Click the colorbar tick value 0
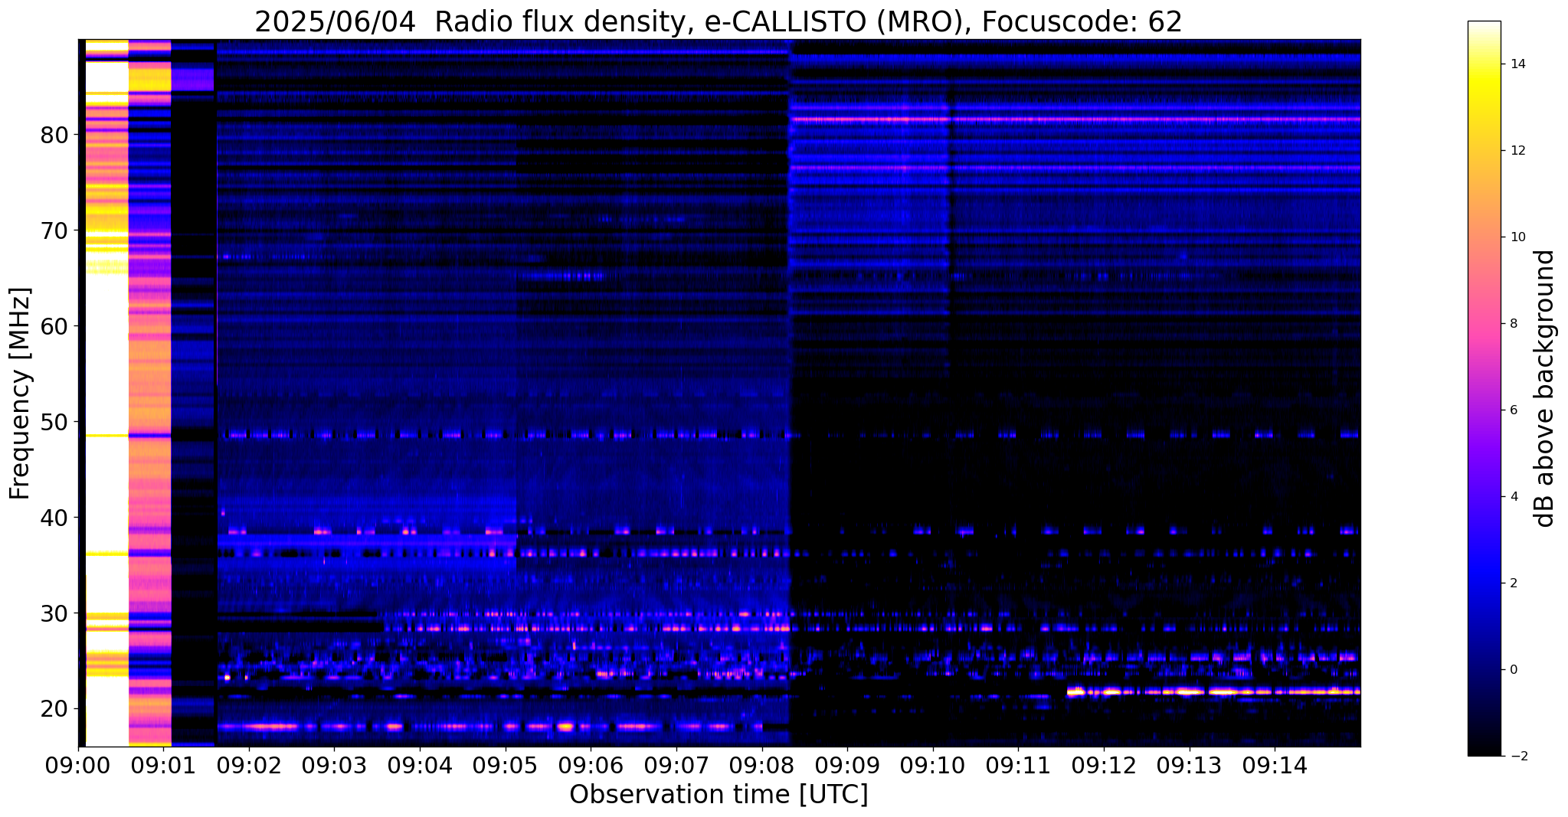Screen dimensions: 1568x817 tap(1513, 670)
